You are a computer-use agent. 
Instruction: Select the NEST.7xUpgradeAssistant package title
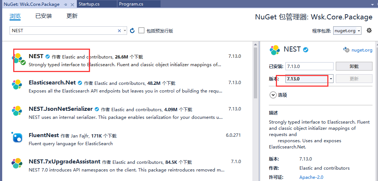64,161
